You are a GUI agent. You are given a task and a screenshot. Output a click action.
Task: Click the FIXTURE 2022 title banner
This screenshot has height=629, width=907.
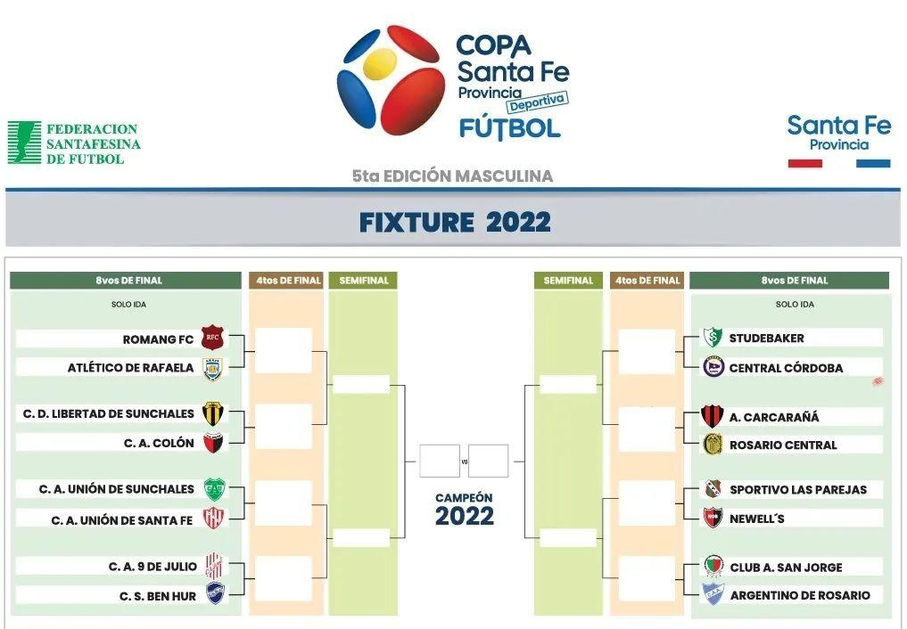453,222
